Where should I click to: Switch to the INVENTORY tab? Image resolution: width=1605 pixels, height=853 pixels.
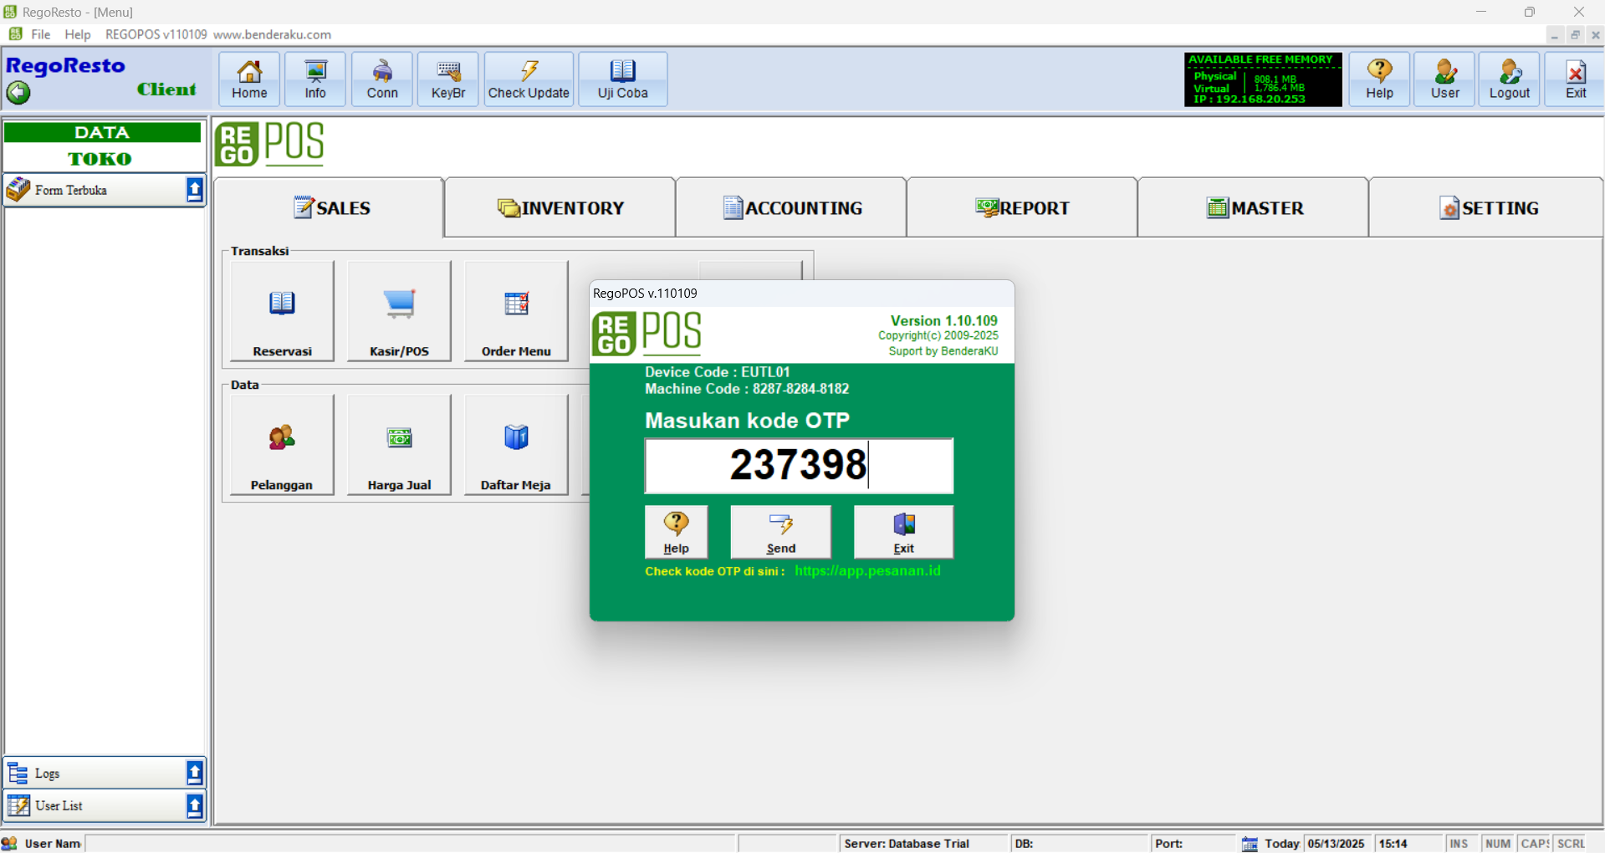point(560,208)
